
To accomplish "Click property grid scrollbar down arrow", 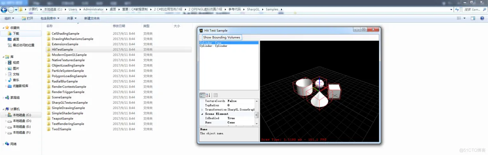I will [x=257, y=123].
